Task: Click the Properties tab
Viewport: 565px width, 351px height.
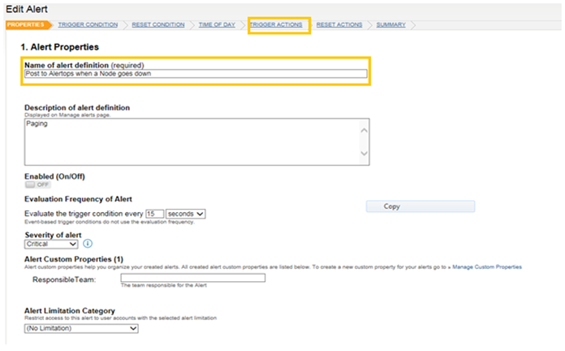Action: tap(24, 25)
